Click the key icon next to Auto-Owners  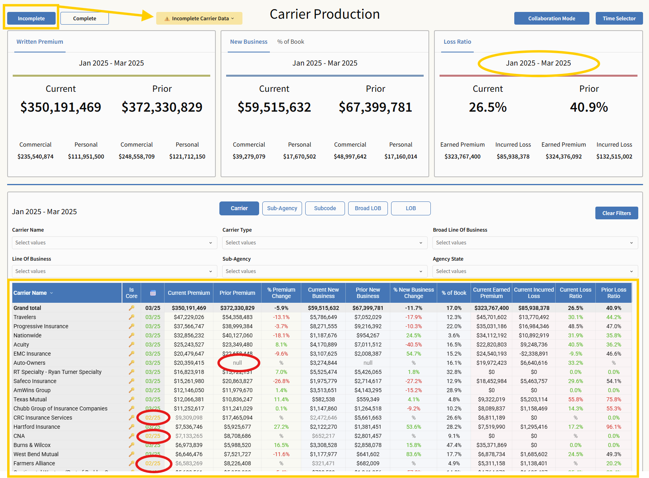[132, 363]
